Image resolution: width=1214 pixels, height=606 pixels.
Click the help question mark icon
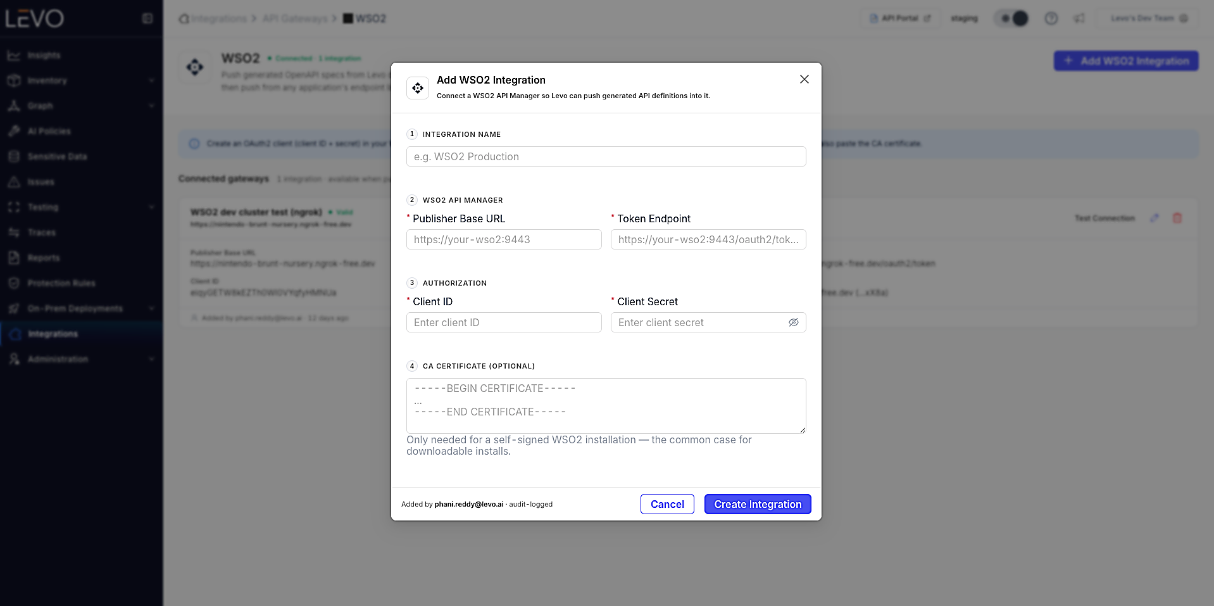pos(1051,18)
